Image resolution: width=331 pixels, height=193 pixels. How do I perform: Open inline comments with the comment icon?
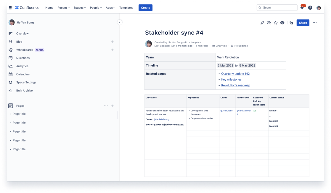point(269,23)
